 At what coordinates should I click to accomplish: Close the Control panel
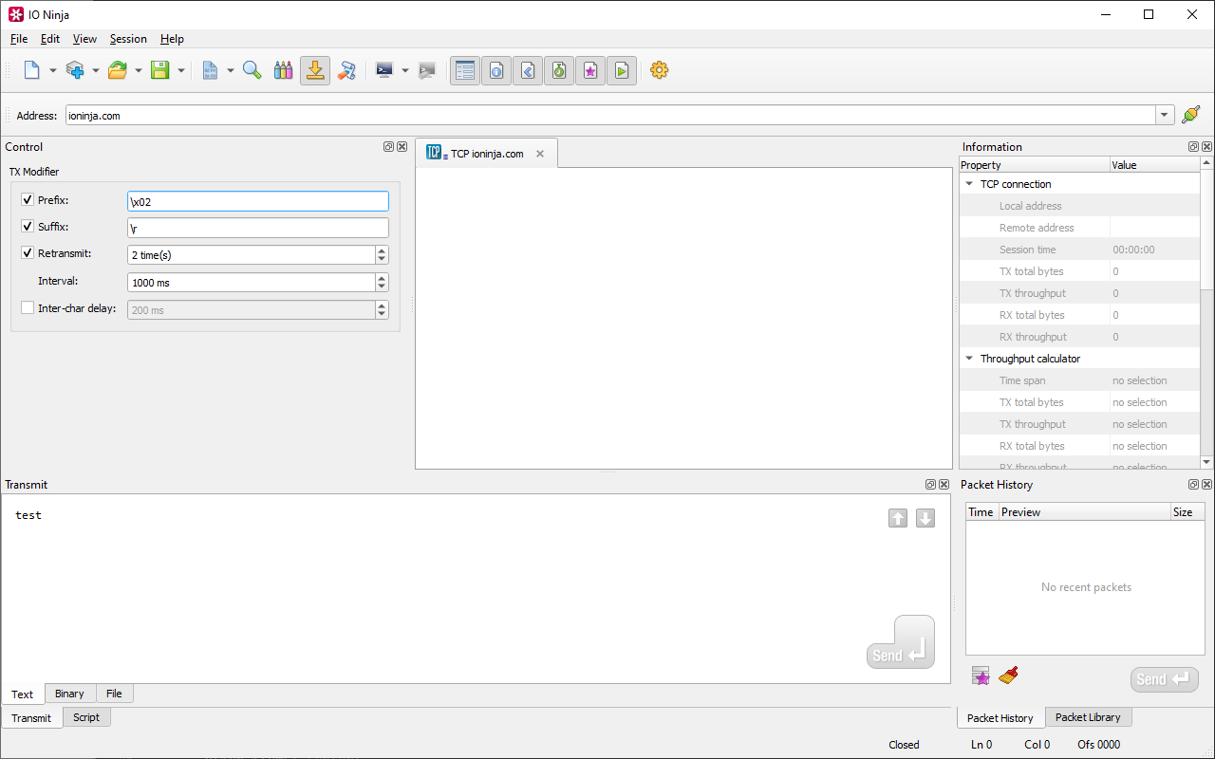click(x=402, y=147)
